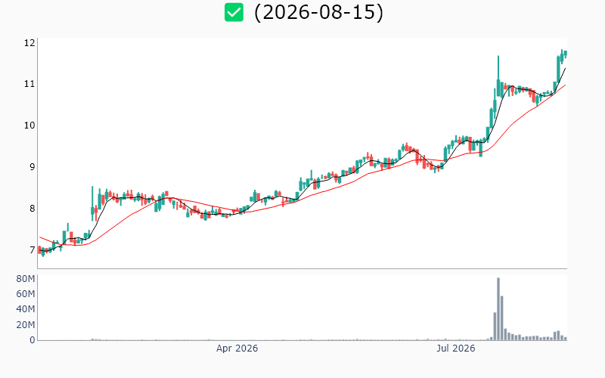Click the tallest volume bar near 80M
The width and height of the screenshot is (605, 378).
pyautogui.click(x=498, y=309)
